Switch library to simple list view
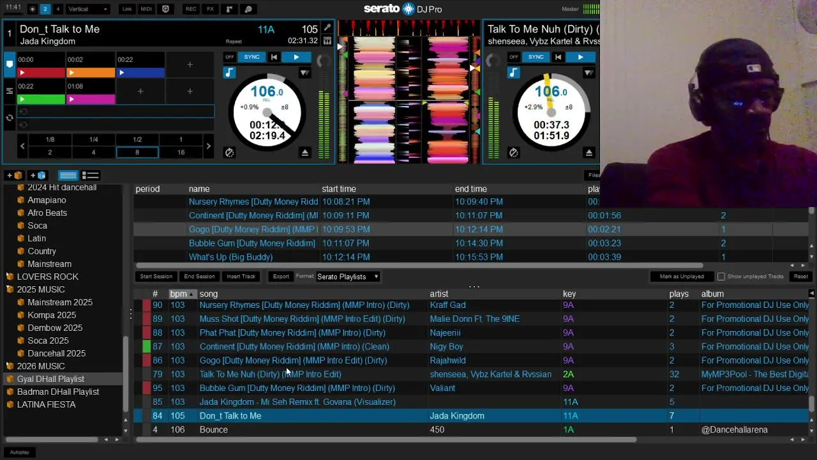The image size is (817, 460). pos(68,175)
